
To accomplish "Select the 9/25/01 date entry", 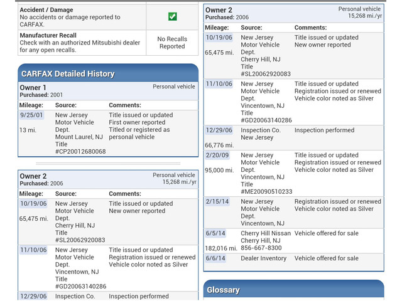I will click(31, 115).
